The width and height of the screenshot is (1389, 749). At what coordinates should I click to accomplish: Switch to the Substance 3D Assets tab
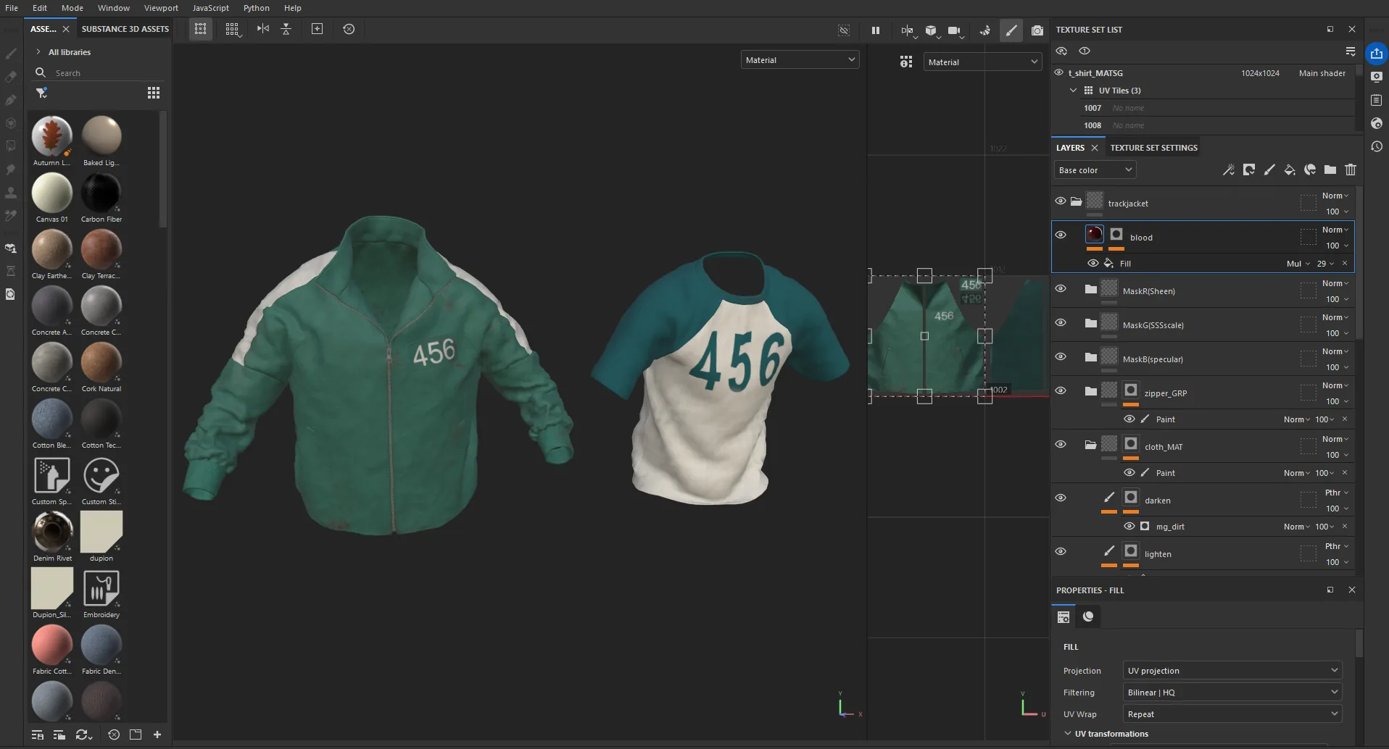125,29
